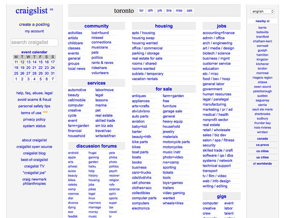Select the yrk sub-area tab
This screenshot has height=218, width=291.
coord(160,11)
